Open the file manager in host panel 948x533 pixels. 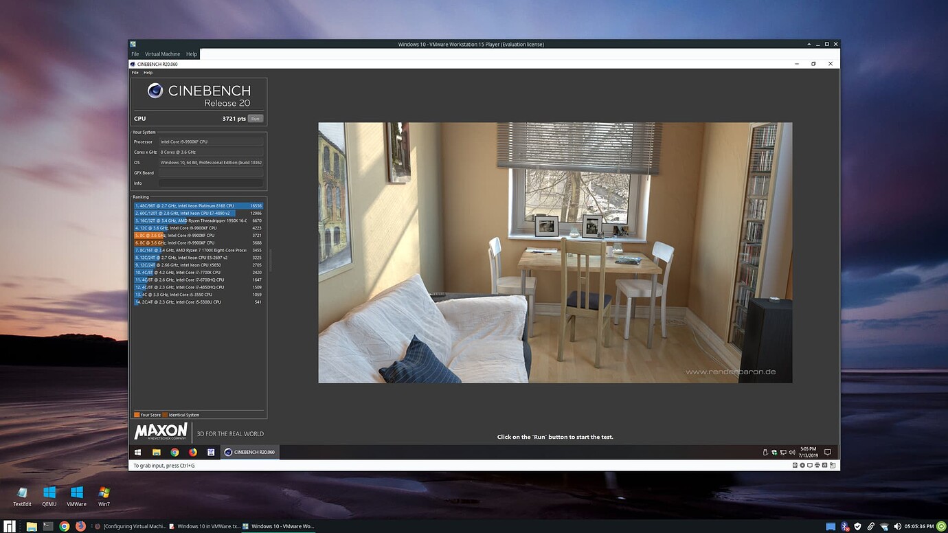tap(31, 527)
